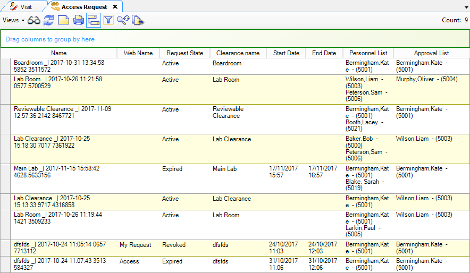Click the 'Revoked' request state cell

click(x=174, y=245)
